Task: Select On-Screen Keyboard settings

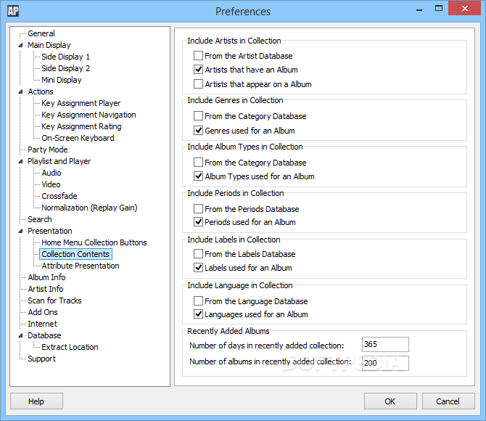Action: click(78, 138)
